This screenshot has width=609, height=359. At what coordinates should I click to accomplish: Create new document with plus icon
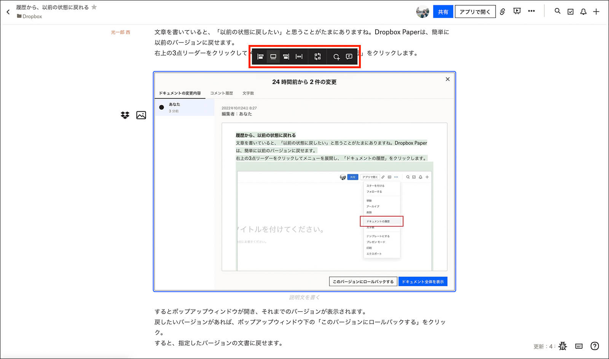pos(596,12)
